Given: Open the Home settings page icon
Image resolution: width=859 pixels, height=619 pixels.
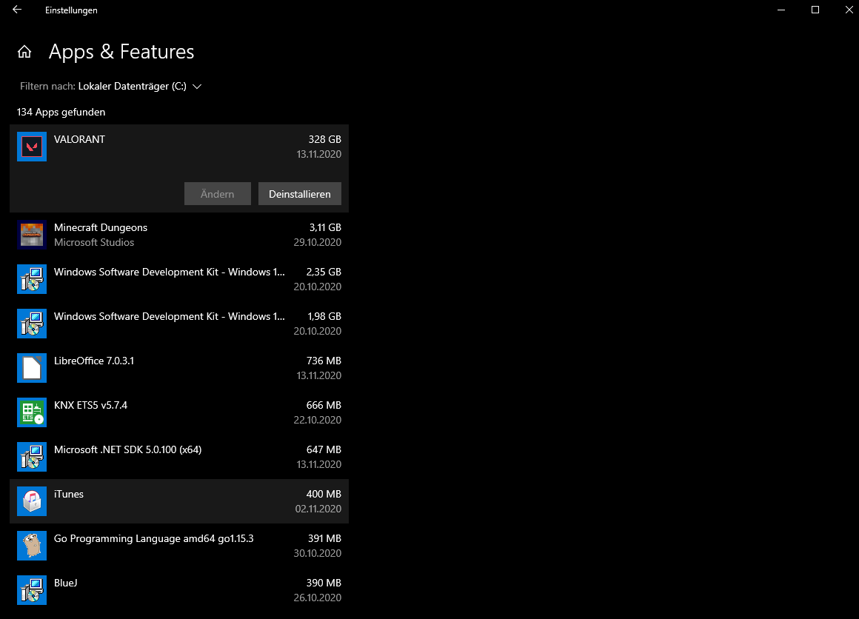Looking at the screenshot, I should pos(24,52).
